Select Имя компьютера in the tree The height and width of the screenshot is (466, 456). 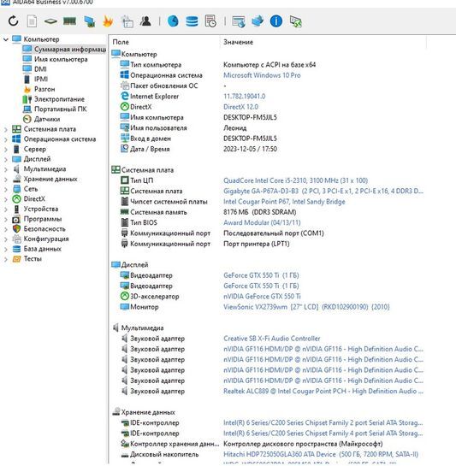click(61, 59)
